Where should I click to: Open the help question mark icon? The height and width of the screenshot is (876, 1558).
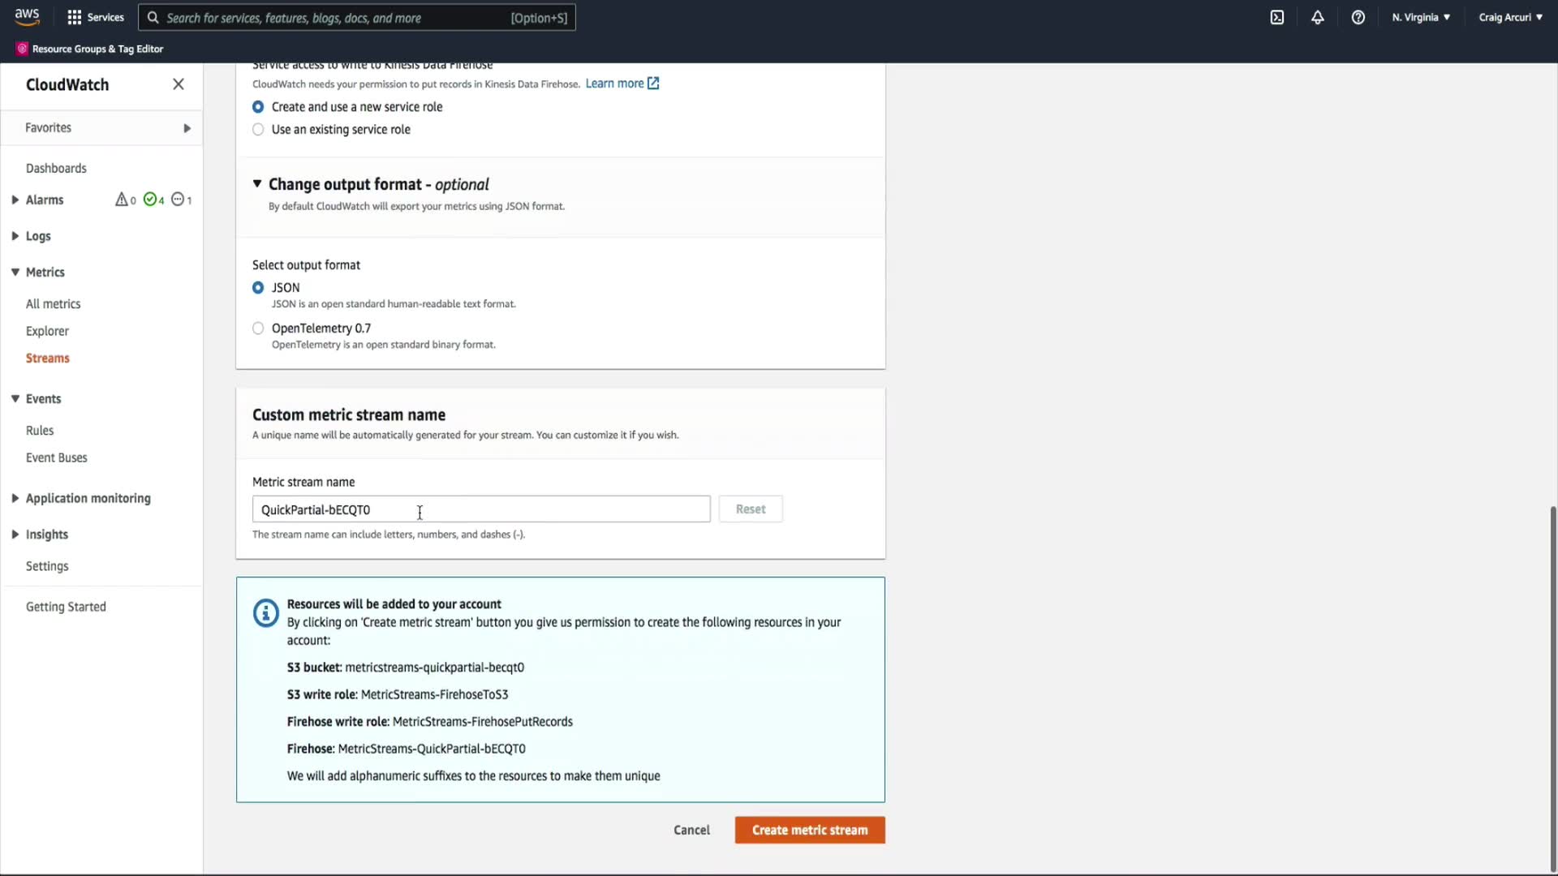click(x=1358, y=17)
